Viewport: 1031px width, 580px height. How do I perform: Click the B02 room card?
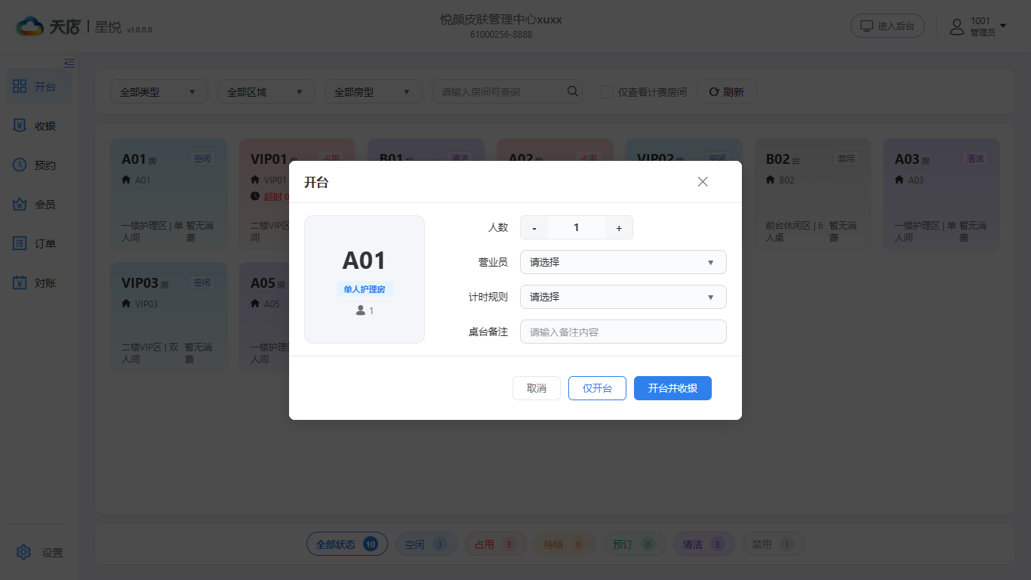813,194
